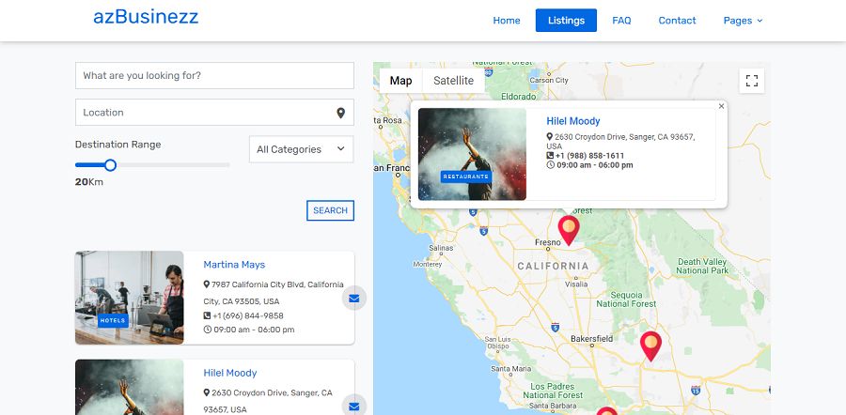This screenshot has width=846, height=415.
Task: Click the Martina Mays listing photo
Action: (130, 298)
